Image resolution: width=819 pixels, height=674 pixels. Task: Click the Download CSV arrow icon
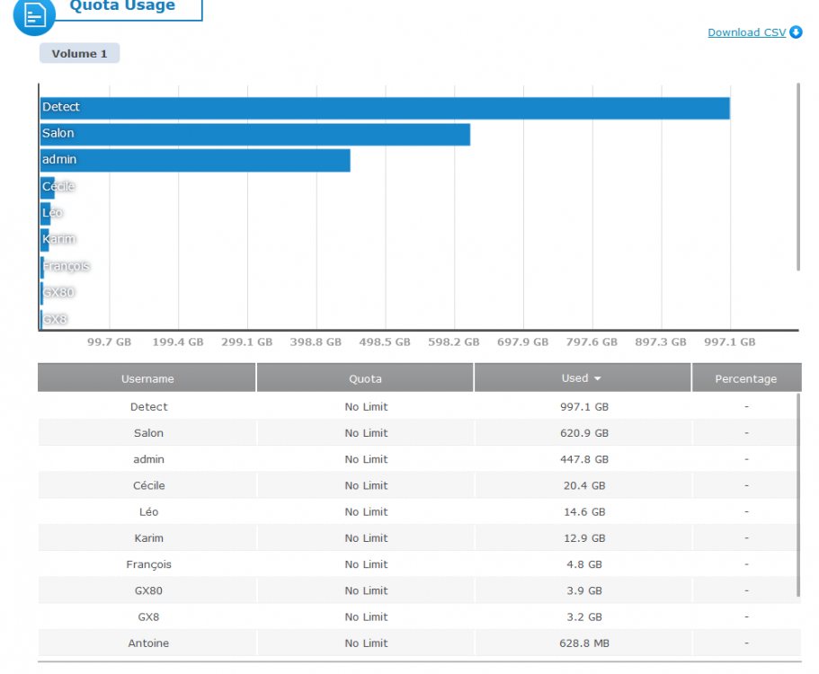point(796,32)
